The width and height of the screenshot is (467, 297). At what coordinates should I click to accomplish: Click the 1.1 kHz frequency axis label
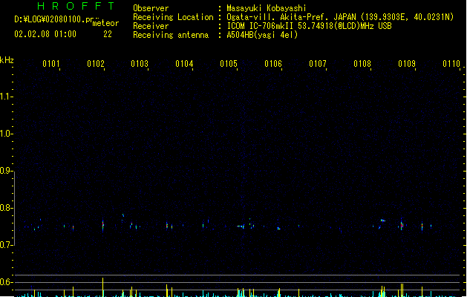pos(5,97)
